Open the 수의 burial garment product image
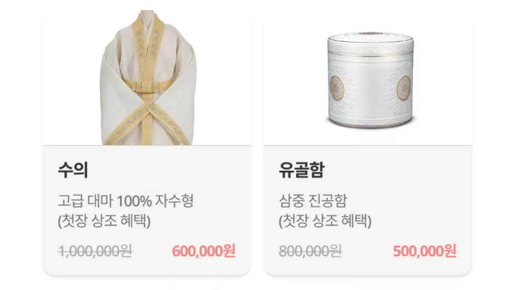Image resolution: width=515 pixels, height=290 pixels. (x=148, y=78)
